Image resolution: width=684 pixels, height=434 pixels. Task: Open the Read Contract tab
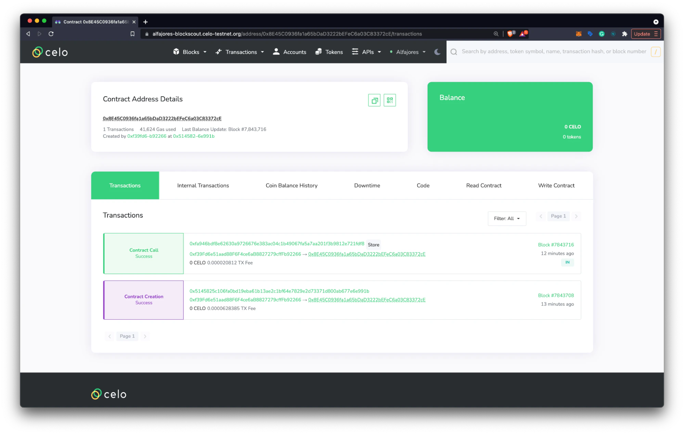click(483, 185)
